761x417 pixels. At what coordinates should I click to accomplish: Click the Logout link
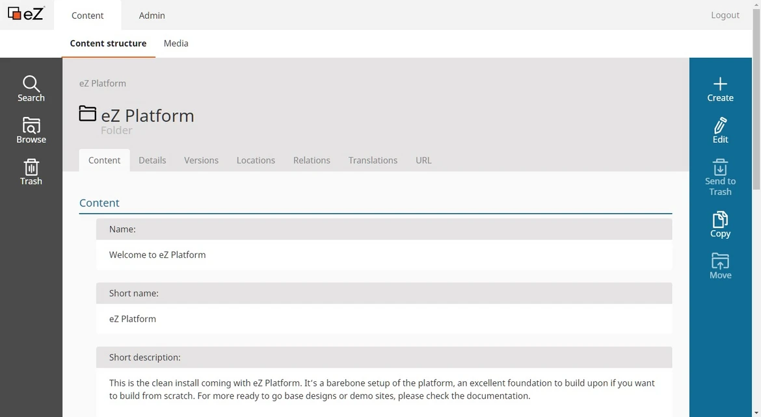pyautogui.click(x=725, y=15)
